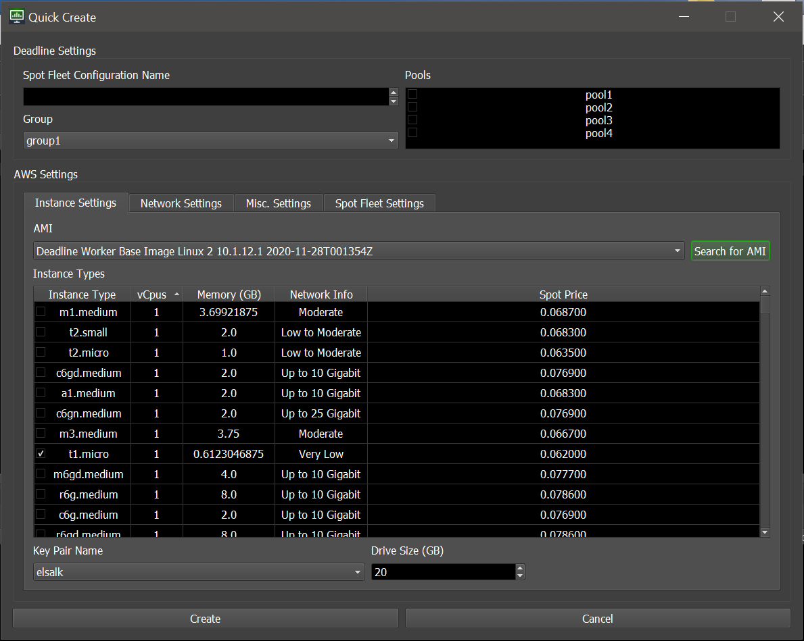Click the instance table scroll down arrow
The image size is (804, 641).
coord(765,533)
